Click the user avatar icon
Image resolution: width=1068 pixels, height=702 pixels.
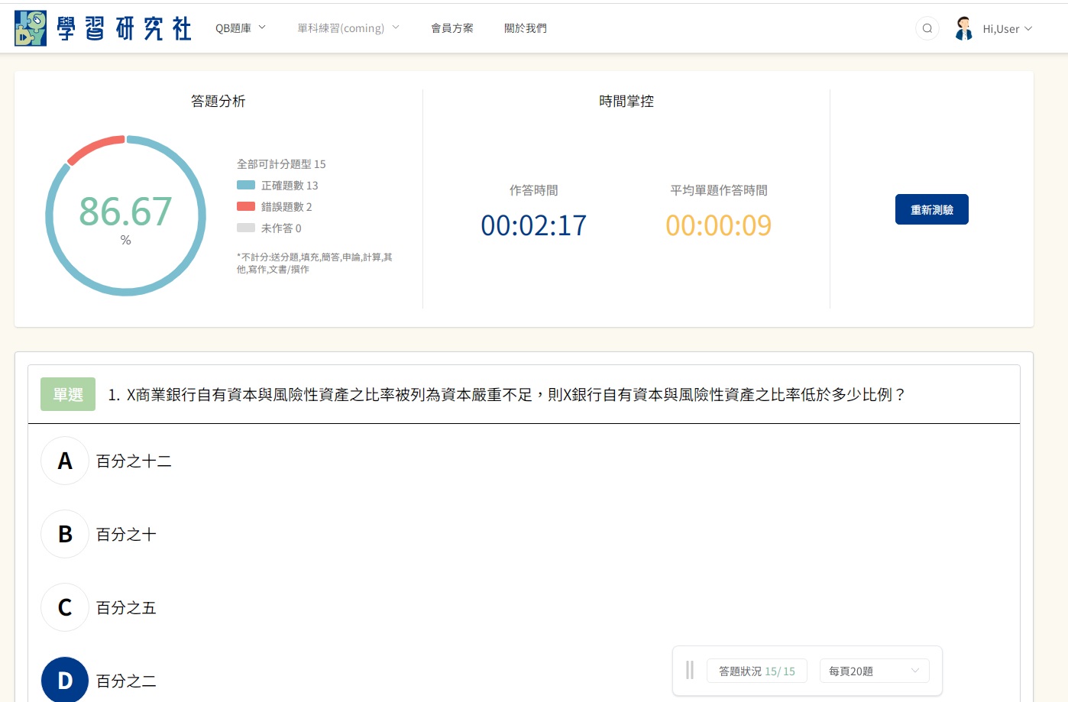pos(963,28)
